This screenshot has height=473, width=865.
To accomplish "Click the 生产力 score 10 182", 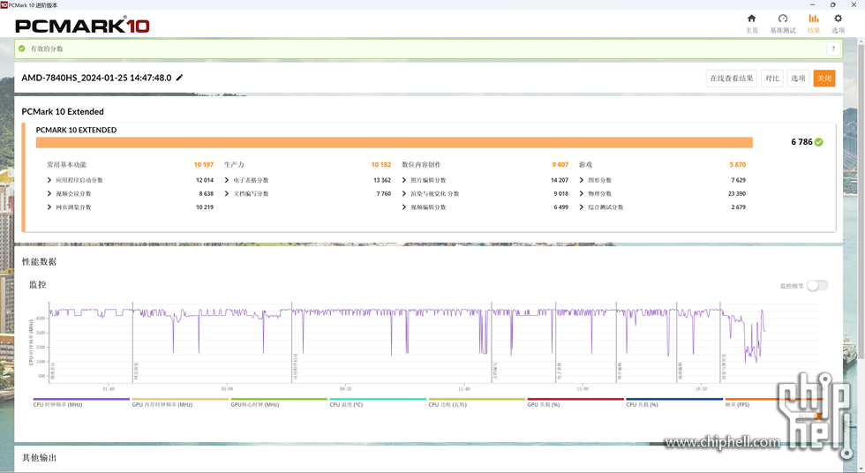I will click(381, 165).
